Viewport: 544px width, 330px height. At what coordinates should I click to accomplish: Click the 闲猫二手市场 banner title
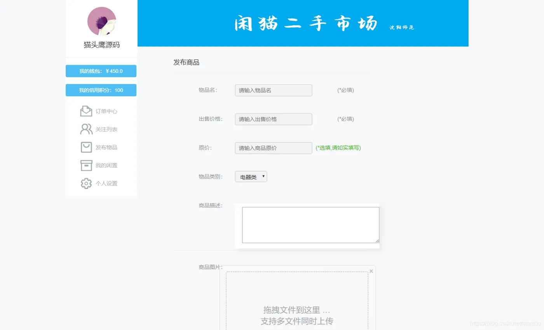pos(306,24)
